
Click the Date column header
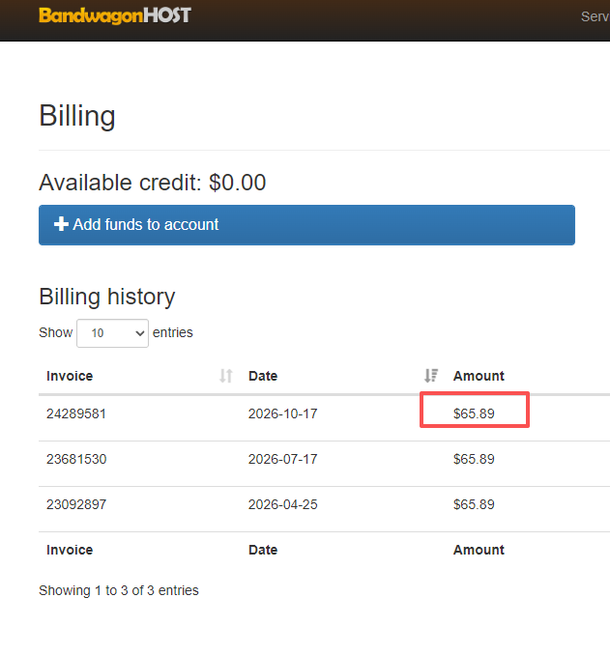263,376
